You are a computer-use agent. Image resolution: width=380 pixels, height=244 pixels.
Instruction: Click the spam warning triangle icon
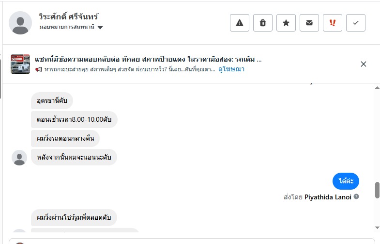pyautogui.click(x=239, y=23)
